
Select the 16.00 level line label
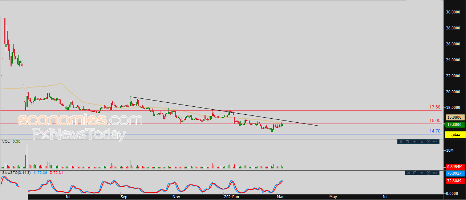435,121
